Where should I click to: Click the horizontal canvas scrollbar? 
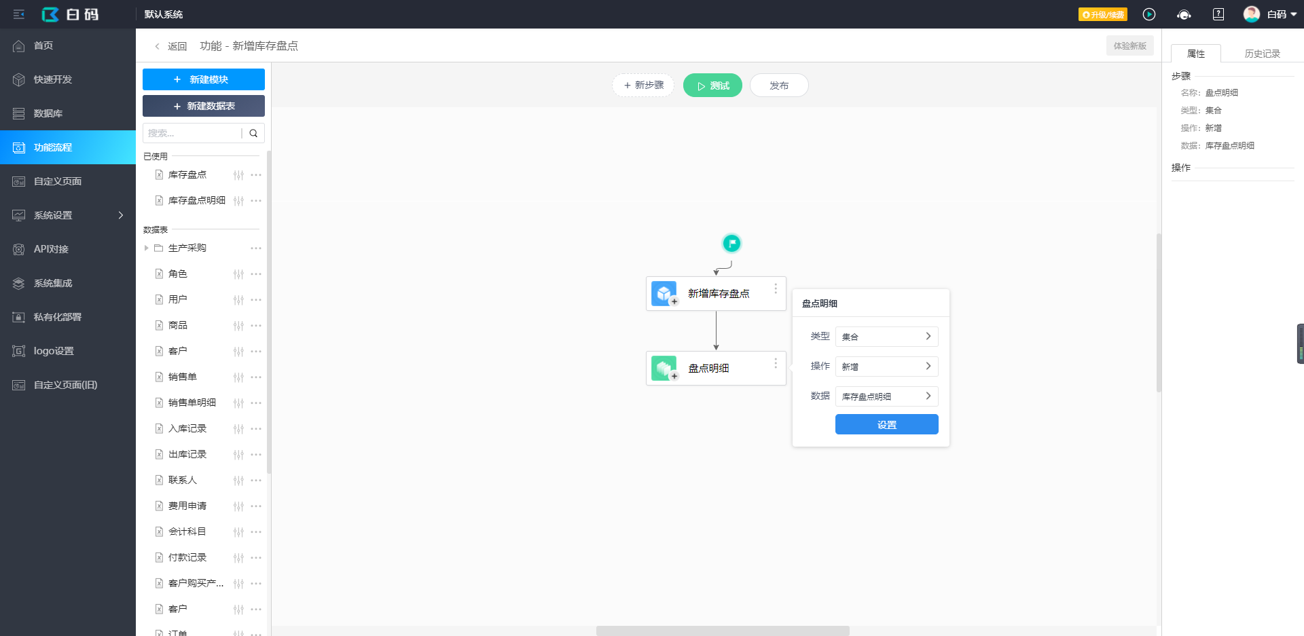[723, 631]
